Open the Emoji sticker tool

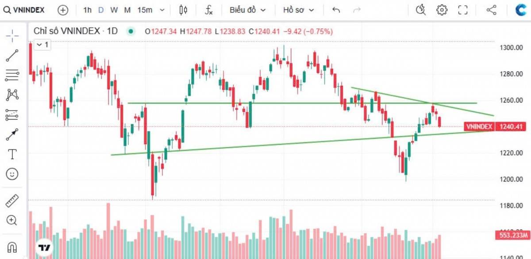click(12, 175)
